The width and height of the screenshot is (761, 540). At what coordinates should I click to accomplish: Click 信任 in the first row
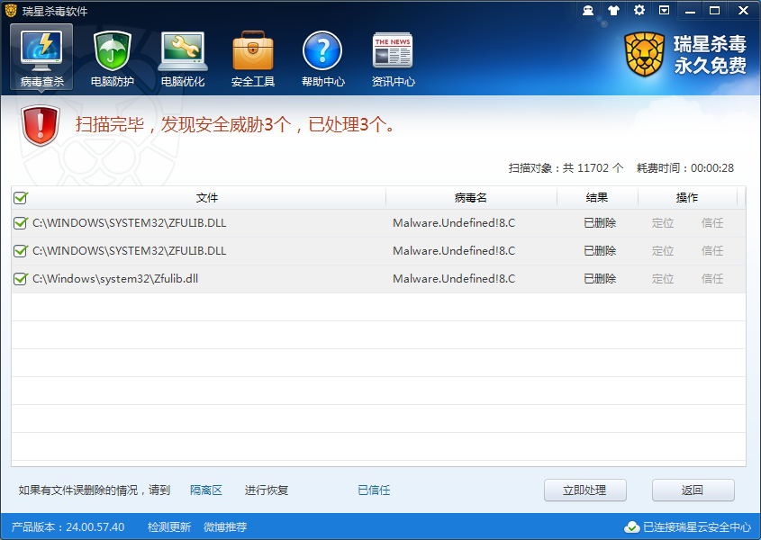click(x=712, y=223)
